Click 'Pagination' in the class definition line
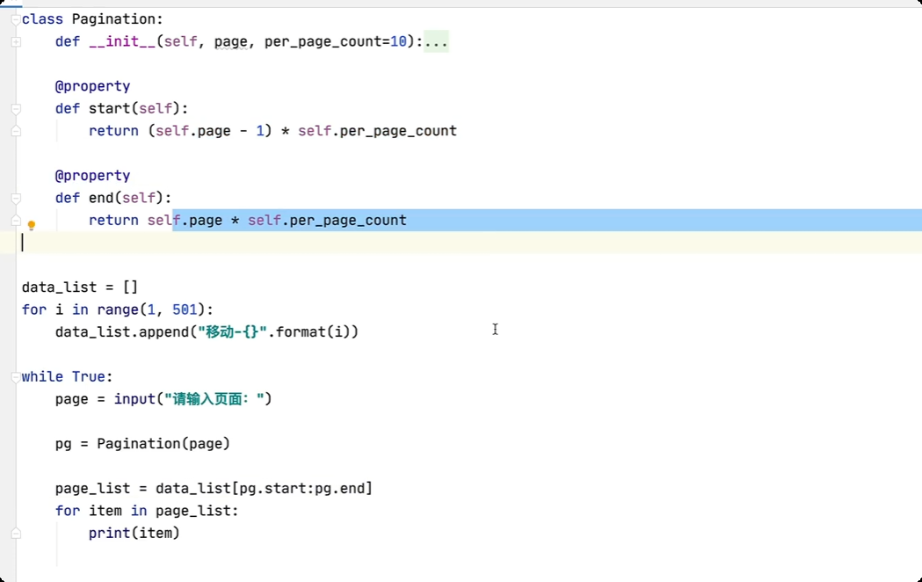The image size is (922, 582). point(113,19)
